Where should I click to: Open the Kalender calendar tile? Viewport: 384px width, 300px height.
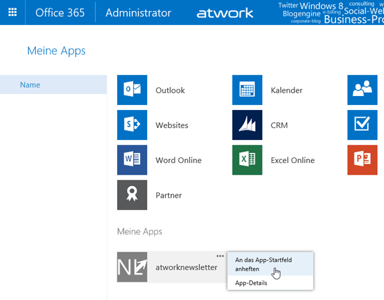tap(247, 90)
